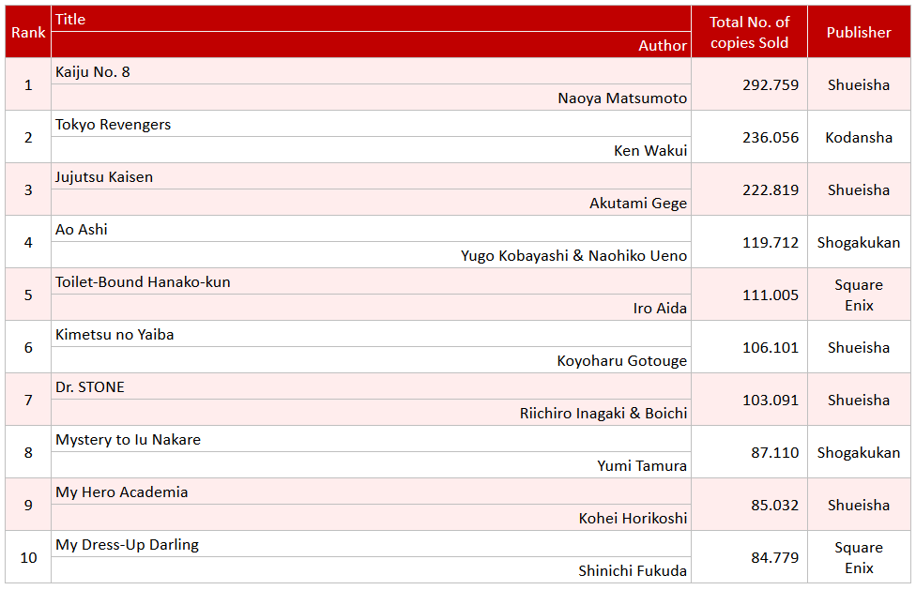
Task: Select the title Ao Ashi
Action: tap(82, 230)
